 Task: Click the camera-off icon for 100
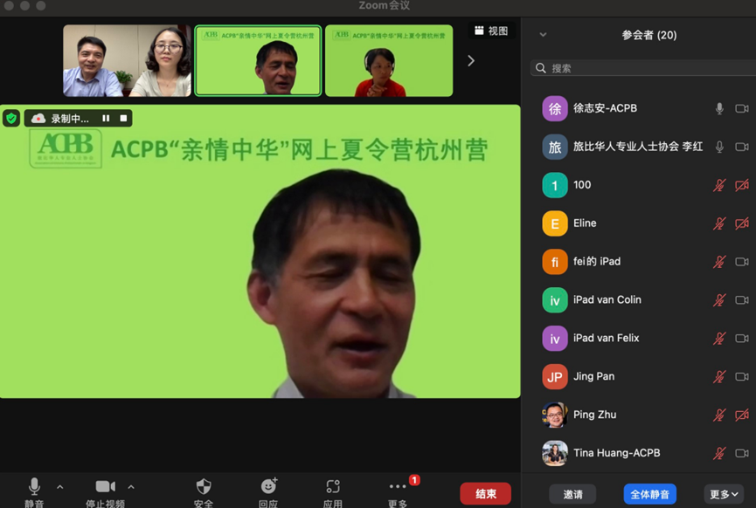pyautogui.click(x=742, y=185)
